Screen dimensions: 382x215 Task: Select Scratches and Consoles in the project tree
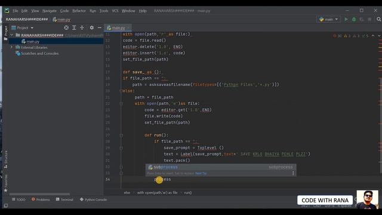[40, 53]
